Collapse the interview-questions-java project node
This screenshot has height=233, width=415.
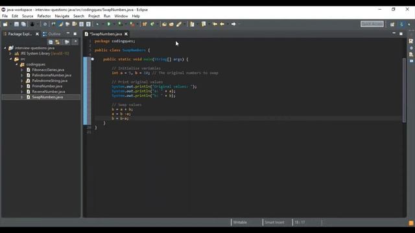coord(5,48)
